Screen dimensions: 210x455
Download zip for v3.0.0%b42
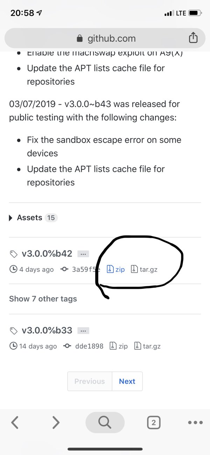tap(116, 269)
